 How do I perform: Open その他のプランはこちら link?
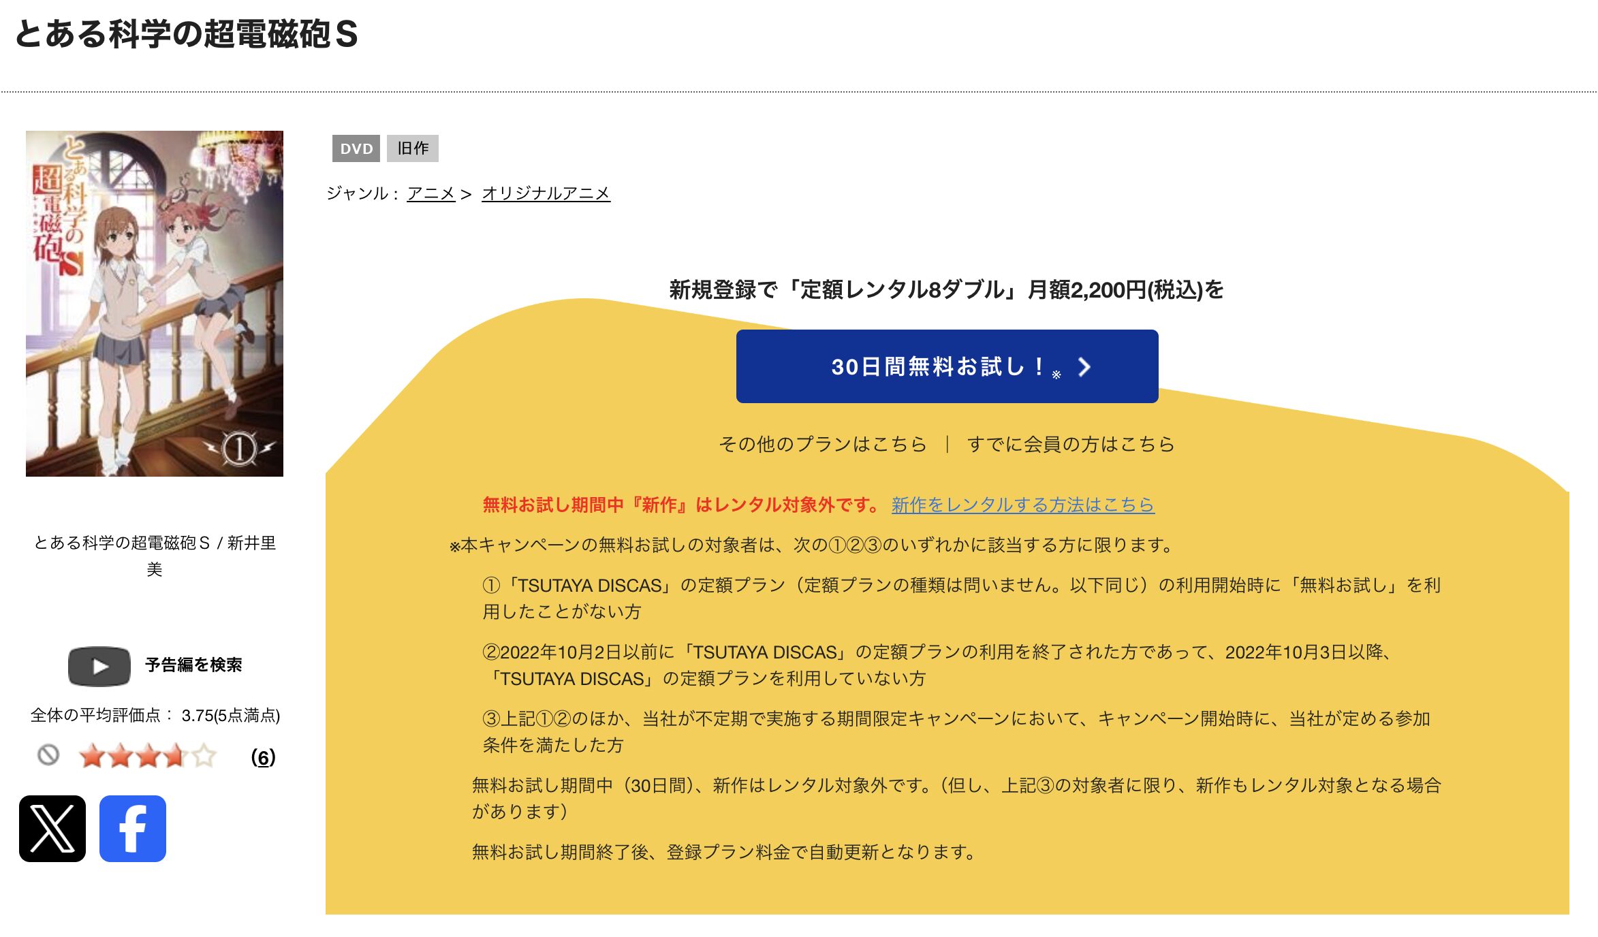click(x=823, y=444)
